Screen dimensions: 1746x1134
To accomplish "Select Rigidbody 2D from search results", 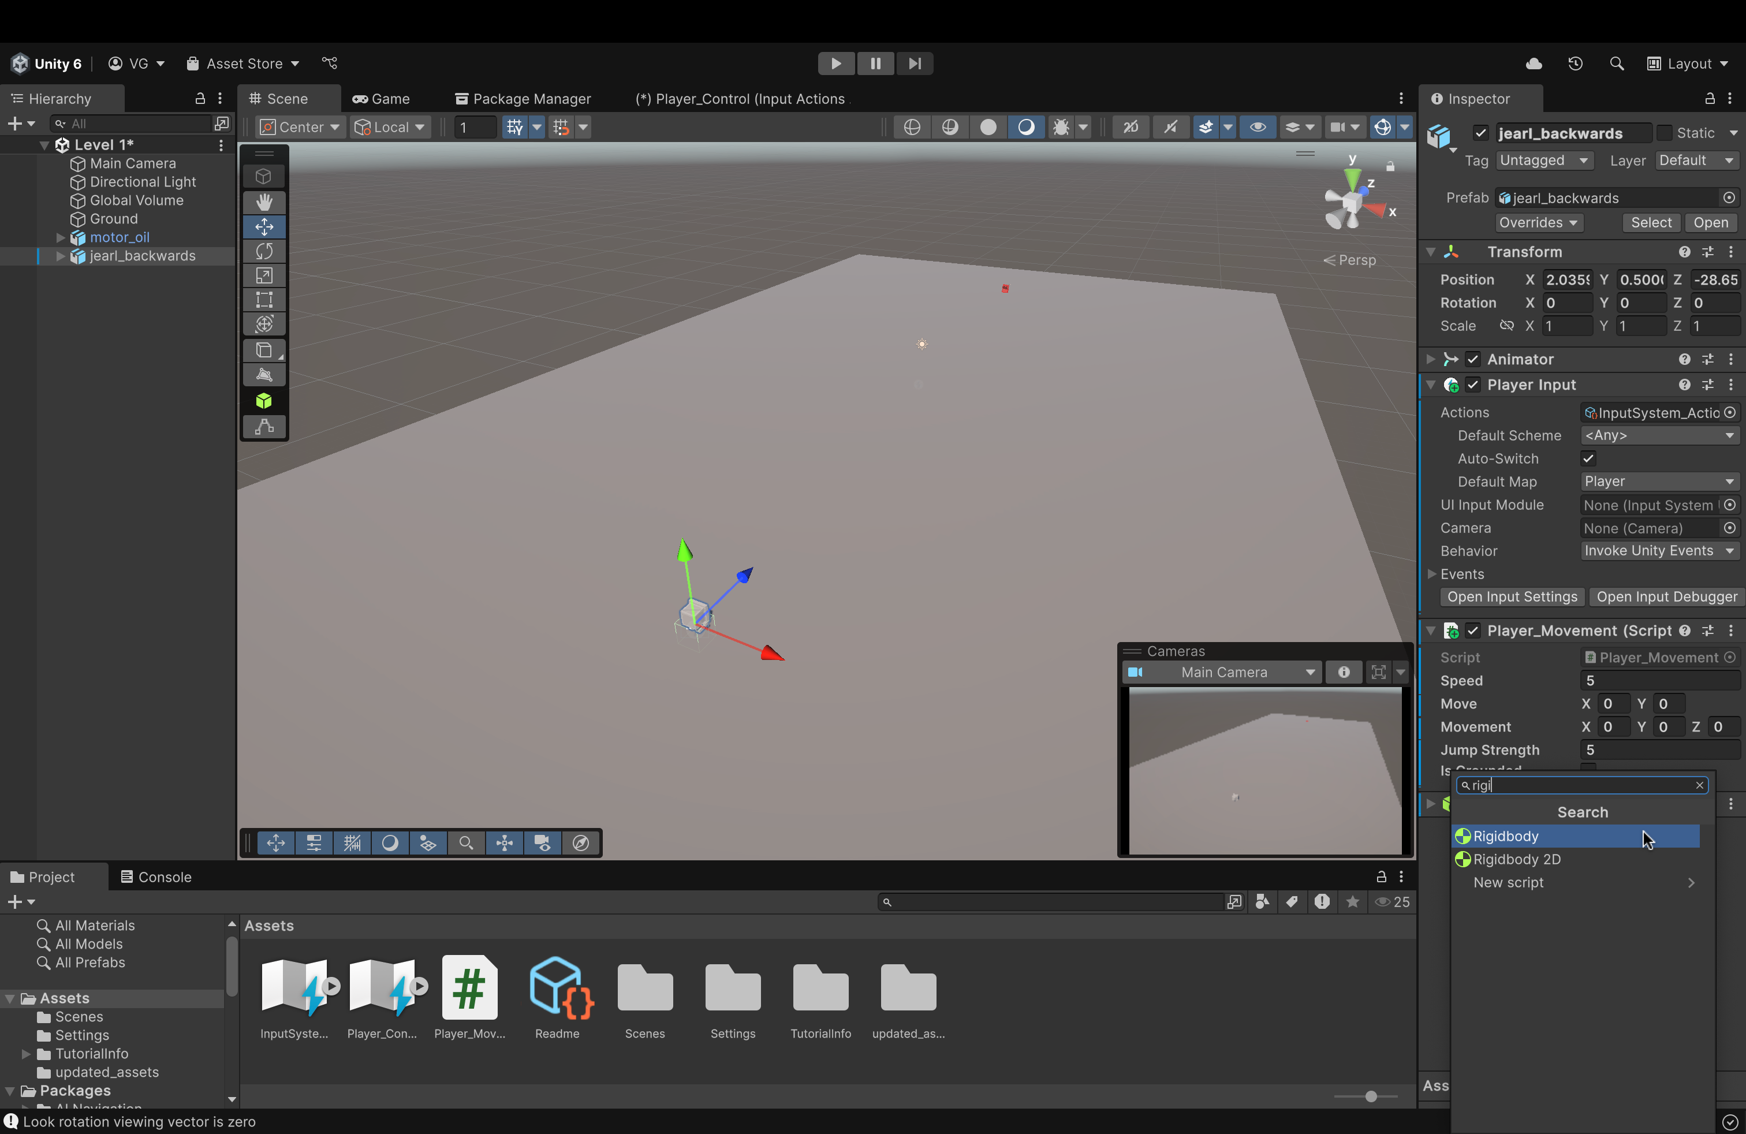I will (1575, 860).
